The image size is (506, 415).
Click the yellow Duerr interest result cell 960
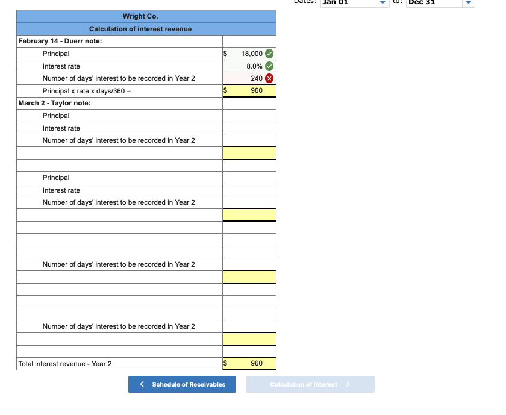[249, 91]
